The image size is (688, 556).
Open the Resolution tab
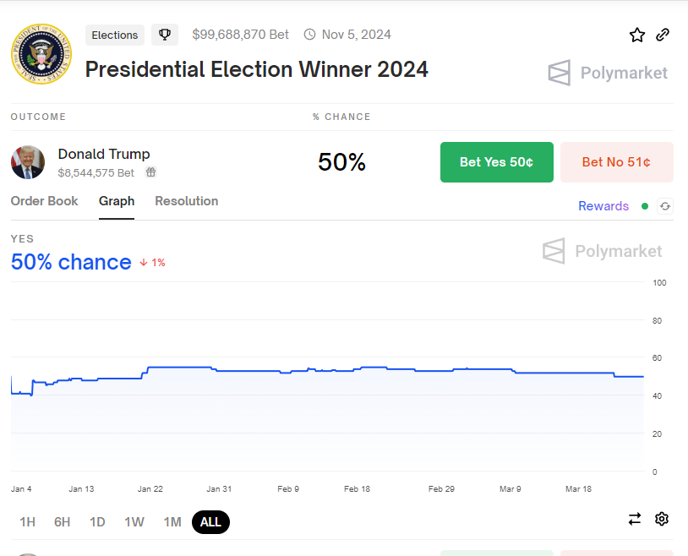(187, 201)
